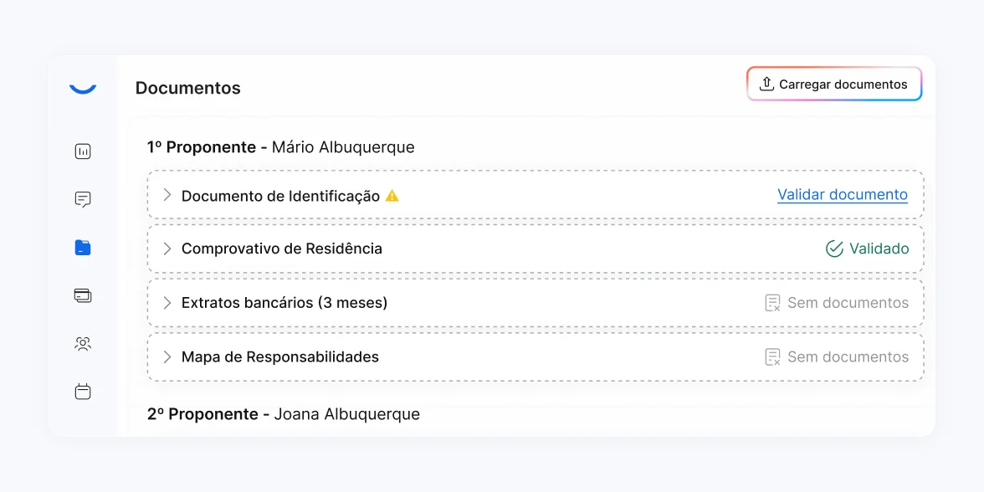Image resolution: width=984 pixels, height=492 pixels.
Task: Click the blue smile logo icon
Action: coord(83,88)
